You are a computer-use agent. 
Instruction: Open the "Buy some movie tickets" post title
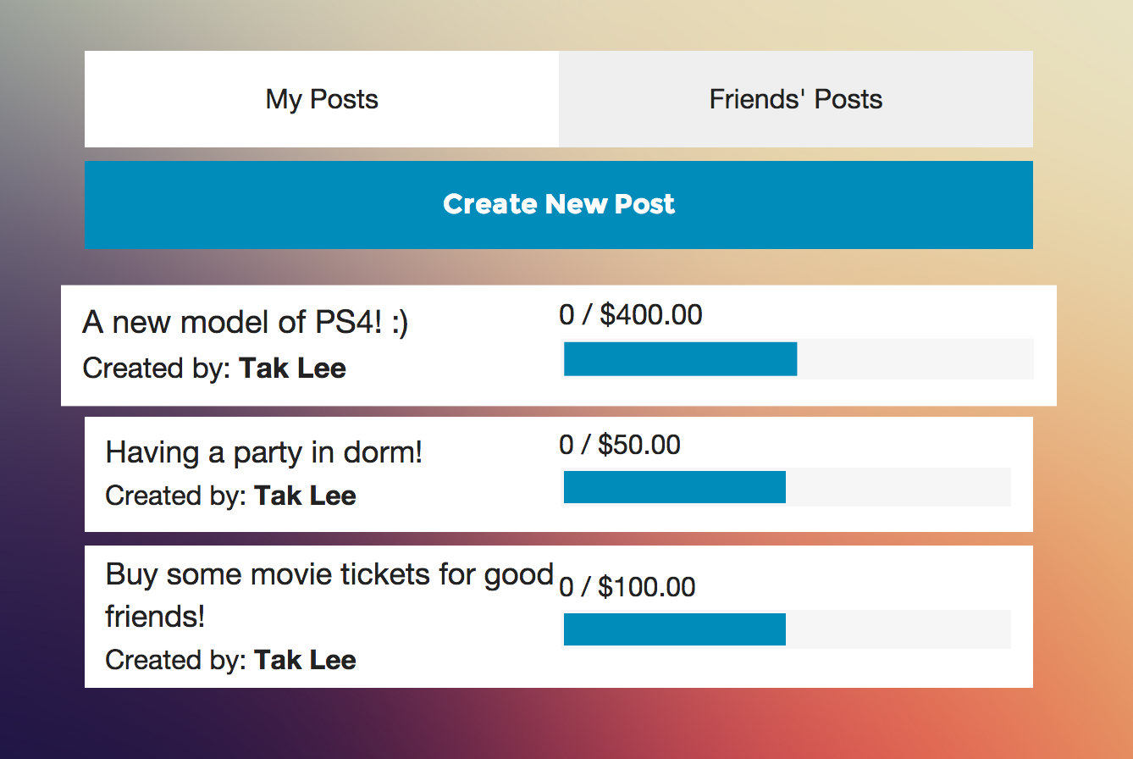(329, 575)
